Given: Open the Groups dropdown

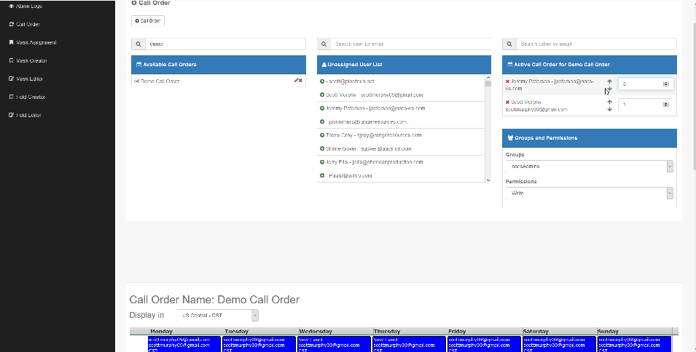Looking at the screenshot, I should click(589, 167).
